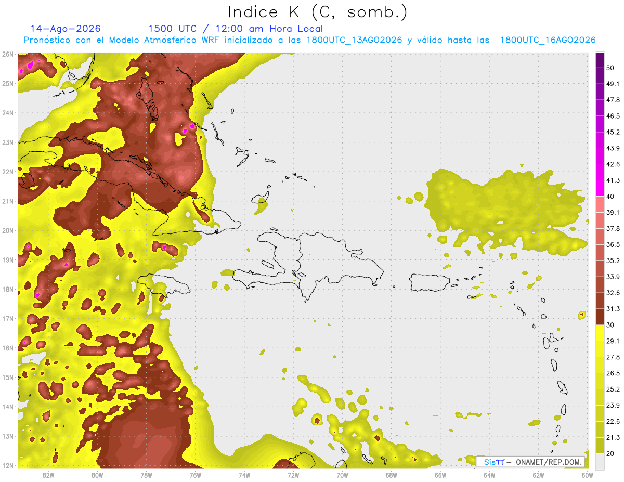Click the colorbar value "26.5"
This screenshot has height=482, width=624.
click(x=613, y=373)
